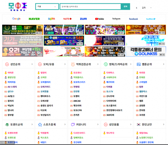The width and height of the screenshot is (168, 145).
Task: Expand the 영화/드라마순위 category arrow
Action: (x=131, y=64)
